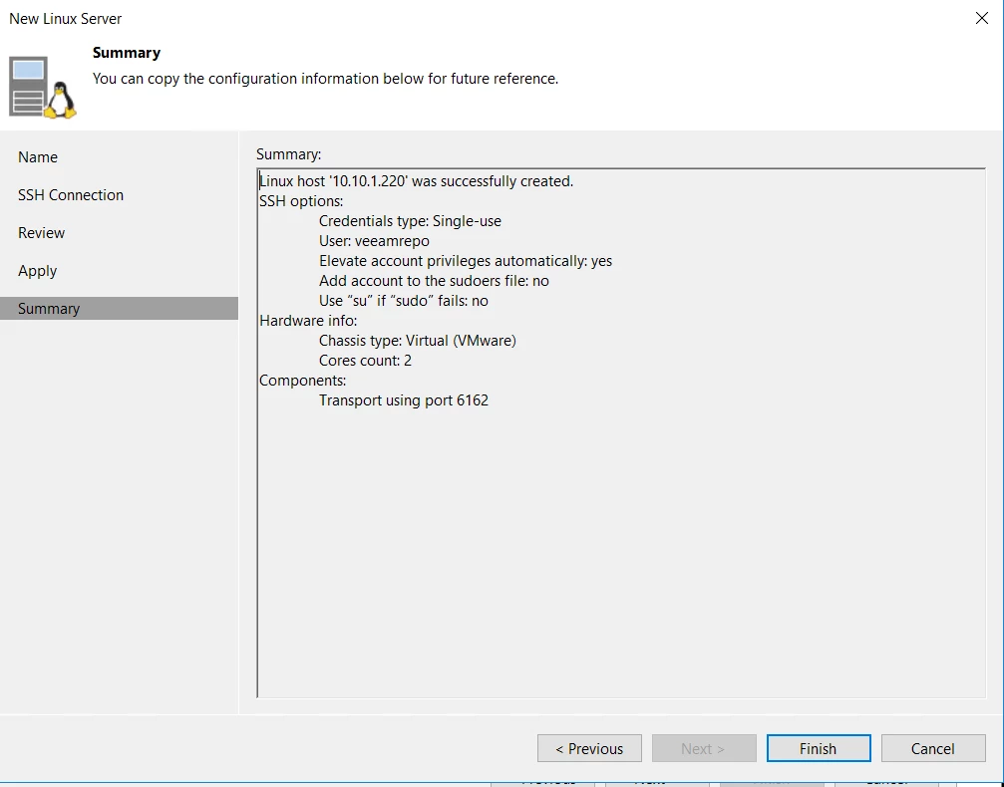Click the 'Cores count: 2' line
The image size is (1004, 787).
point(365,361)
